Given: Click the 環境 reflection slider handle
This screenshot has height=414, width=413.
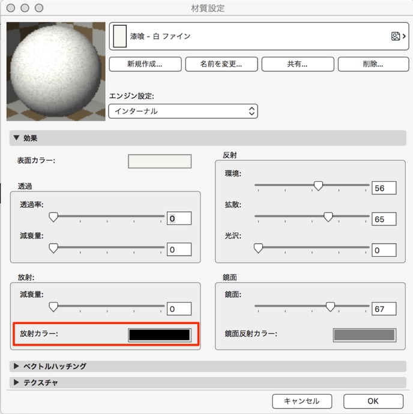Looking at the screenshot, I should [x=318, y=186].
